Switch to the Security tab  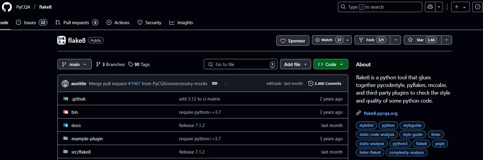coord(149,22)
